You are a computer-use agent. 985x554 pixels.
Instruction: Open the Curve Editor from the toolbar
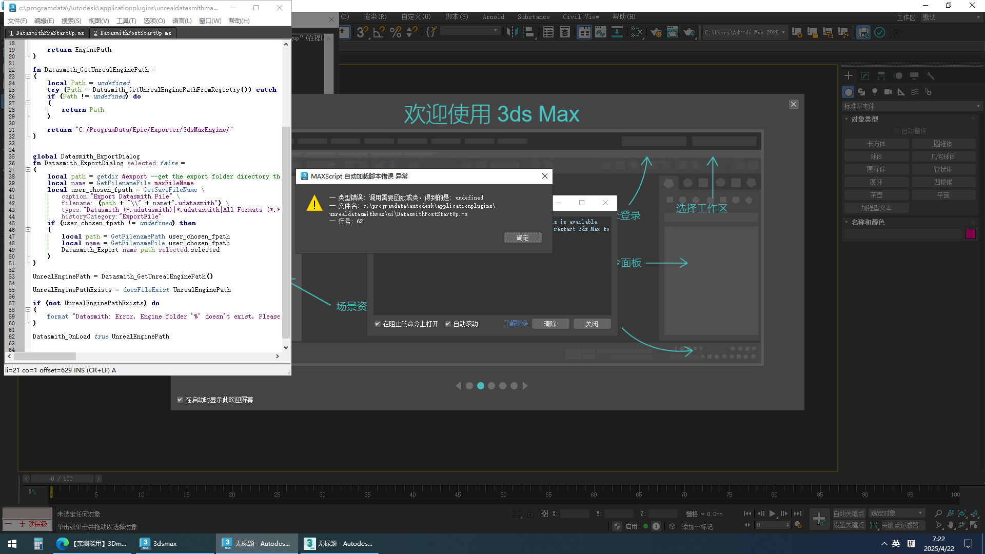pyautogui.click(x=601, y=32)
